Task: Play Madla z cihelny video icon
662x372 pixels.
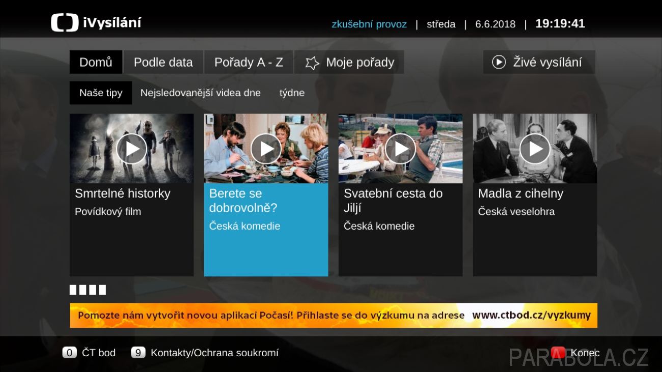Action: pyautogui.click(x=535, y=149)
